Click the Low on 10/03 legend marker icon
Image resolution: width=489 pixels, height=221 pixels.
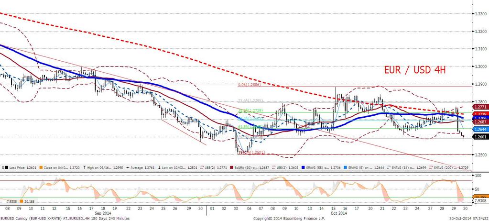pyautogui.click(x=159, y=167)
